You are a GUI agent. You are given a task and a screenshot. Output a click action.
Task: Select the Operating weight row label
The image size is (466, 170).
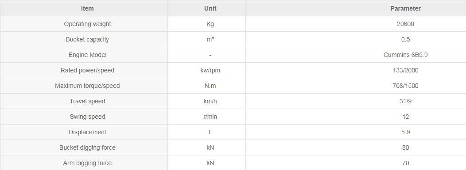[87, 24]
